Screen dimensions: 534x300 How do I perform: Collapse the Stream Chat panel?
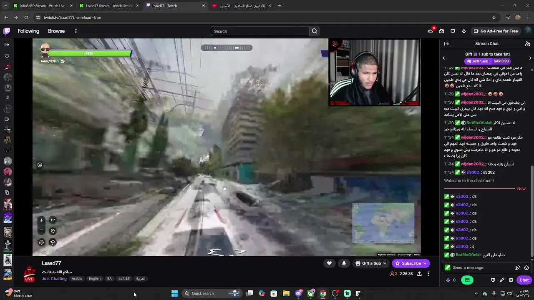(446, 44)
